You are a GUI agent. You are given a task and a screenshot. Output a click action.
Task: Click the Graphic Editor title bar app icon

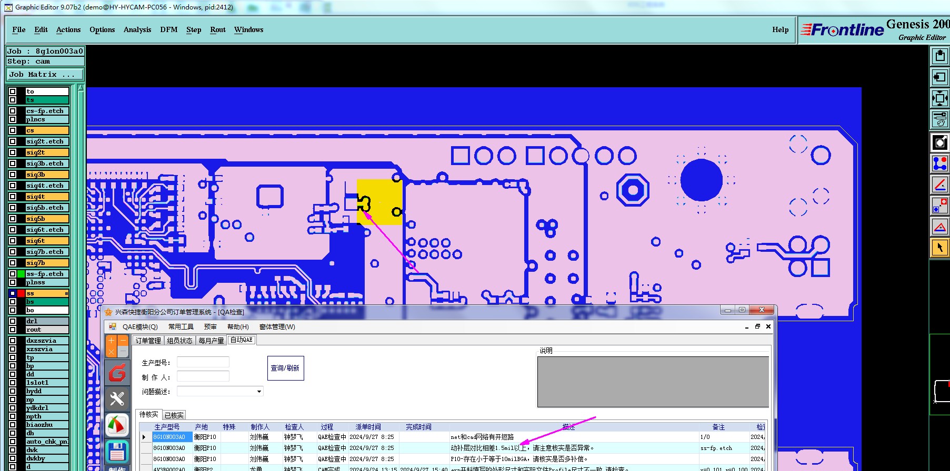(8, 7)
